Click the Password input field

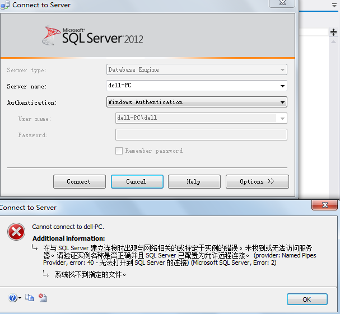point(201,135)
